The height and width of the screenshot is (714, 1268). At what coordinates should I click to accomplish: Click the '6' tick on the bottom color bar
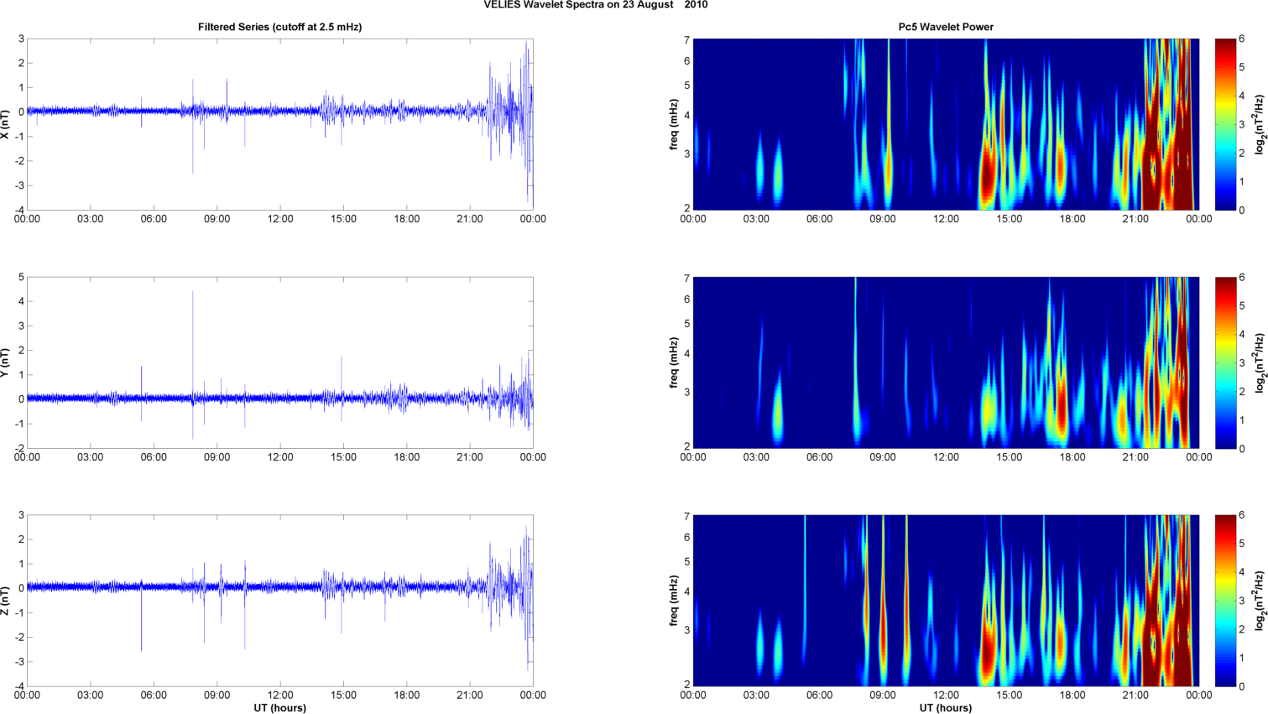1242,515
